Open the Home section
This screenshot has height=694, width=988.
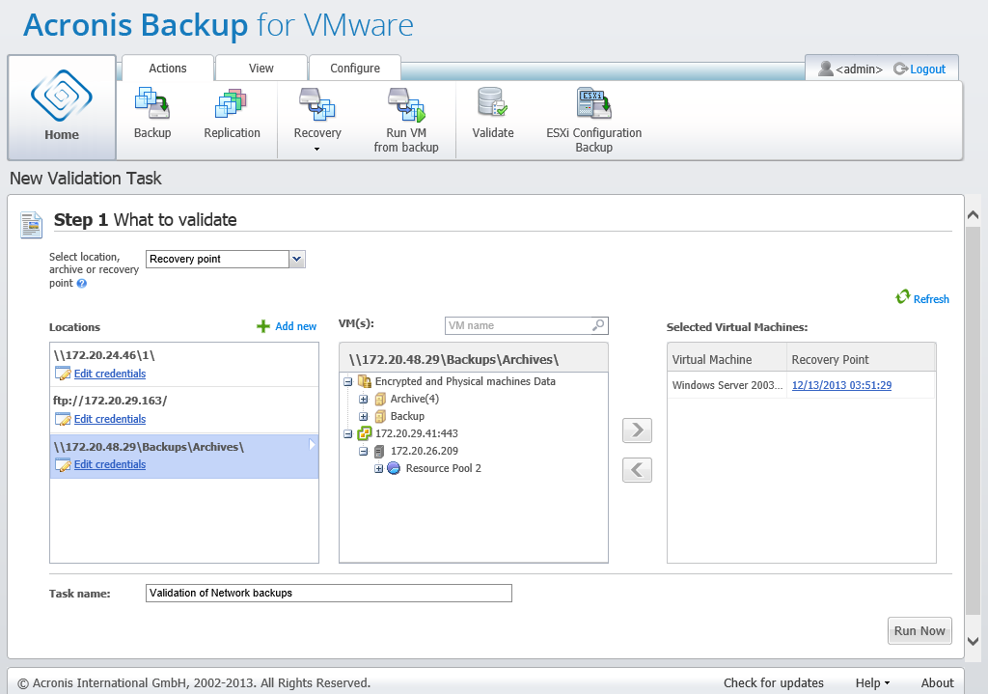(62, 106)
